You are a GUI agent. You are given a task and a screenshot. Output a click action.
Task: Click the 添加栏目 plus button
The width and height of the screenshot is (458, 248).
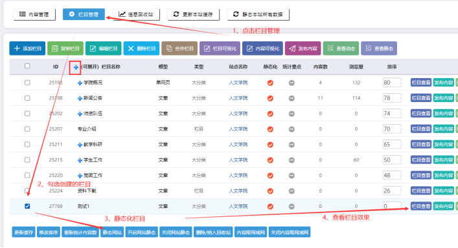(27, 48)
